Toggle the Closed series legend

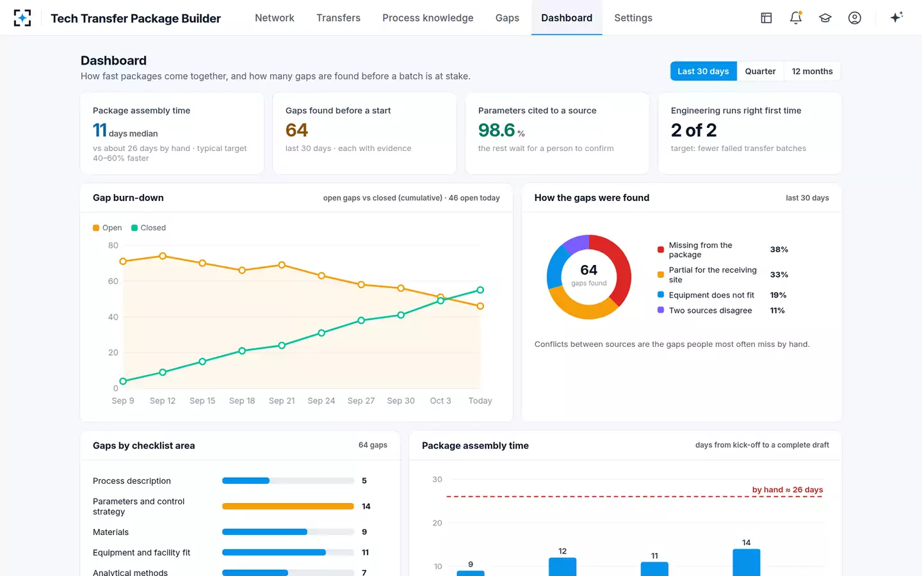pyautogui.click(x=149, y=228)
